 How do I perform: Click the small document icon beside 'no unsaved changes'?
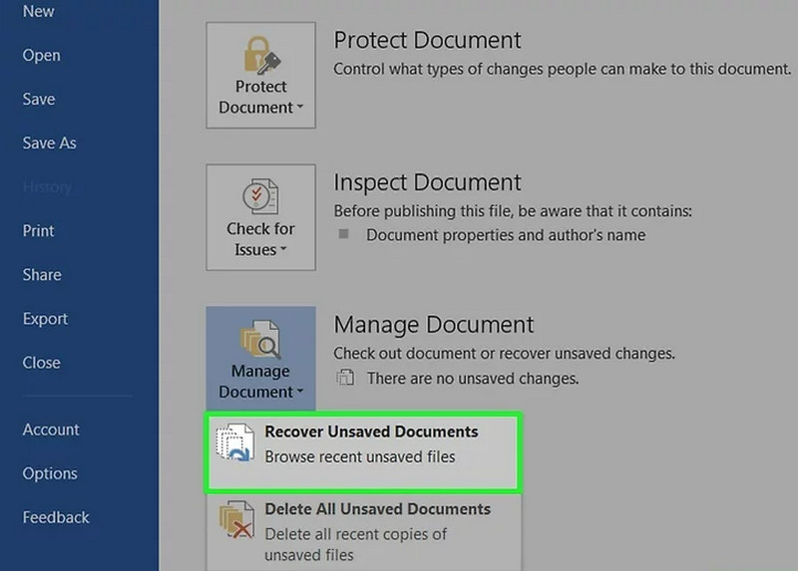tap(345, 379)
